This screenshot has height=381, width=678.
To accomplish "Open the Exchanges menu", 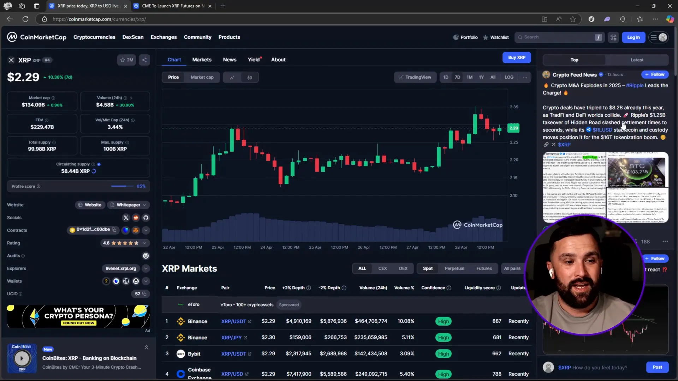I will [163, 37].
